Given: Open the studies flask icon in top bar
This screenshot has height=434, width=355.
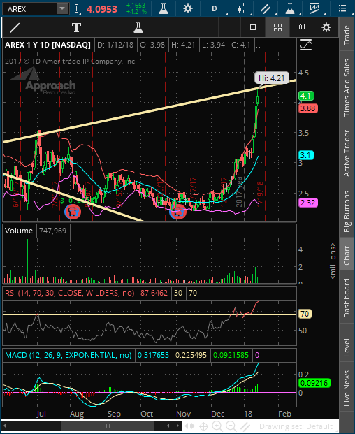Looking at the screenshot, I should [x=164, y=9].
